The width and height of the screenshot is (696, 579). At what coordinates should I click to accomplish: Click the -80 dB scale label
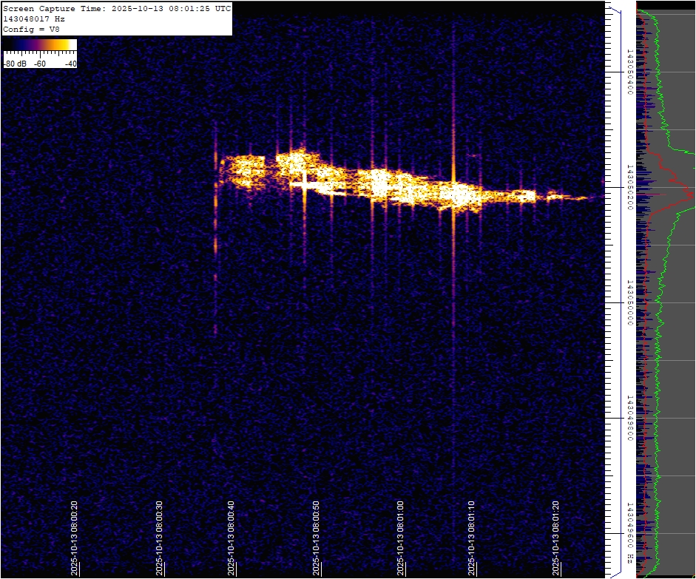(15, 64)
